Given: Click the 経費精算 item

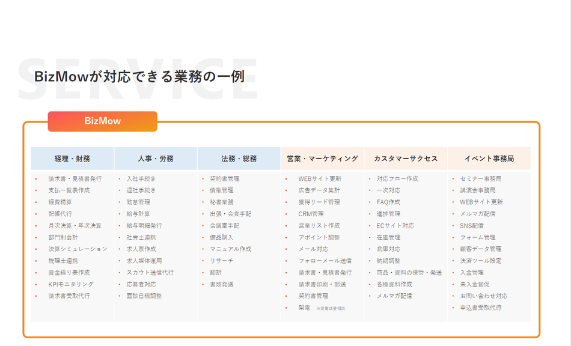Looking at the screenshot, I should [x=60, y=202].
